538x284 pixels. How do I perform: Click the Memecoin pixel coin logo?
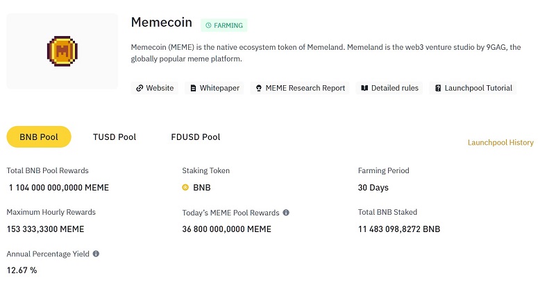click(62, 51)
